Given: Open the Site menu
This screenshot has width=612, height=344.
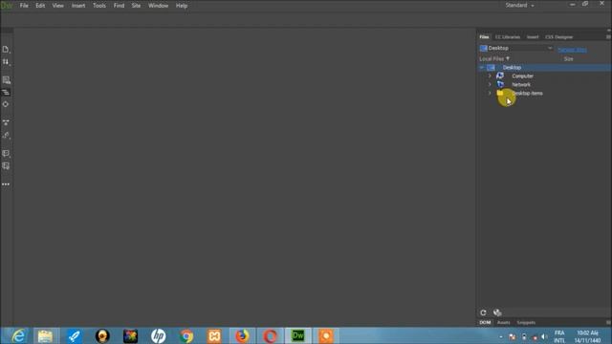Looking at the screenshot, I should pyautogui.click(x=136, y=6).
